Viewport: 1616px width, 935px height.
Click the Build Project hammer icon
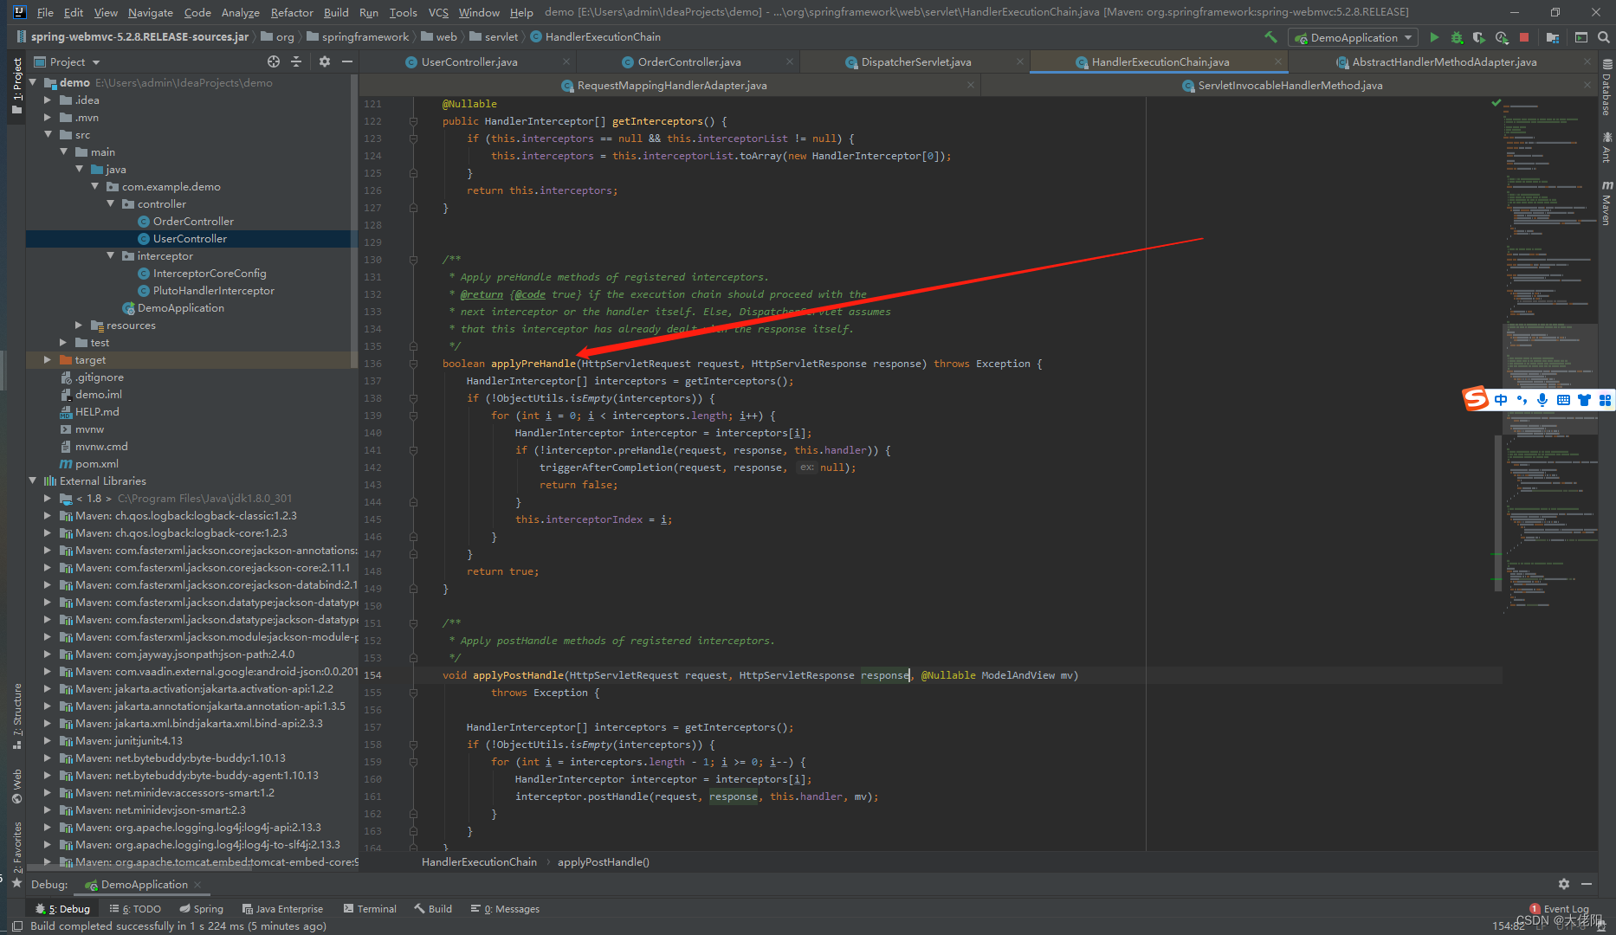pyautogui.click(x=1270, y=37)
